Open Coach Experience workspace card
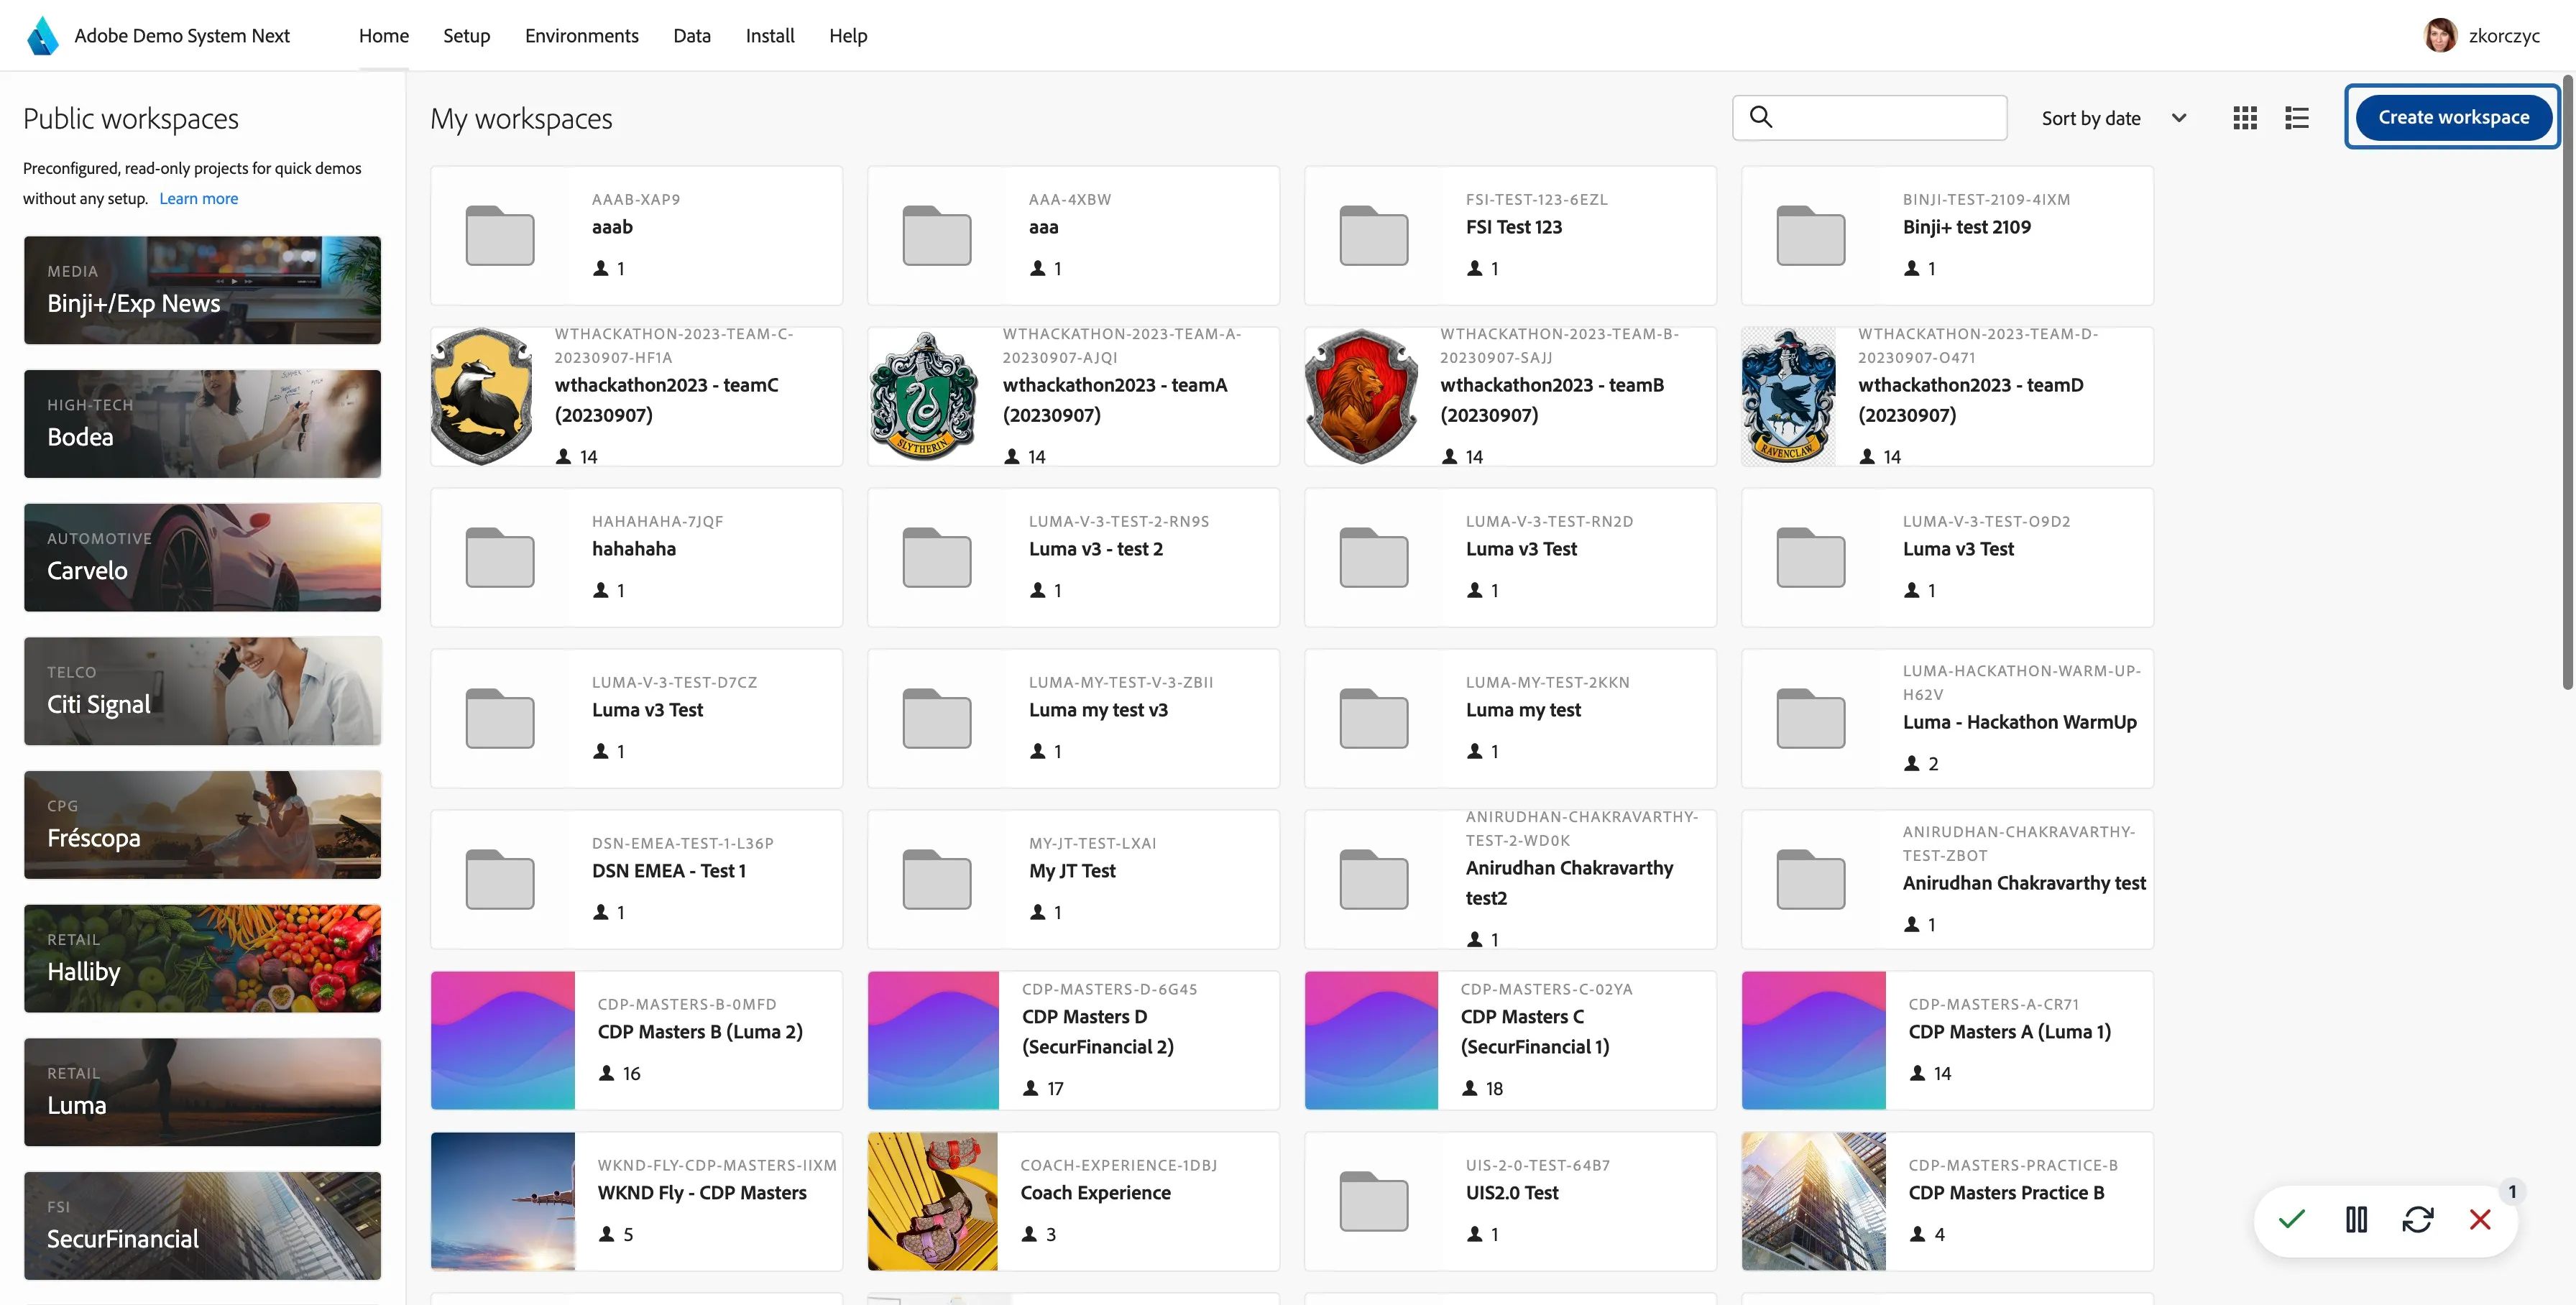This screenshot has width=2576, height=1305. [1073, 1201]
